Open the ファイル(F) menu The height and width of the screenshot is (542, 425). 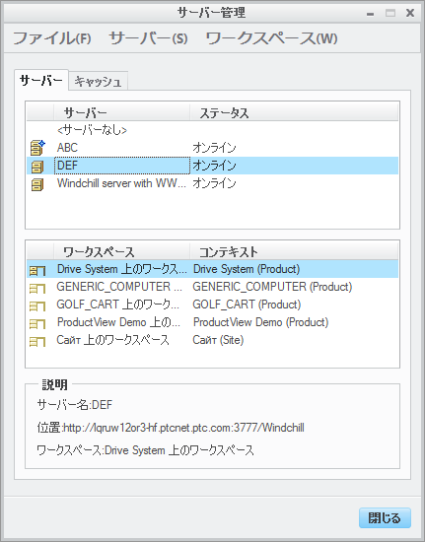(x=52, y=38)
